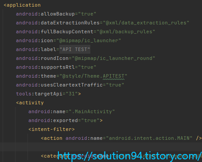Click the <intent-filter> tag
Screen dimensions: 202x162
(51, 129)
